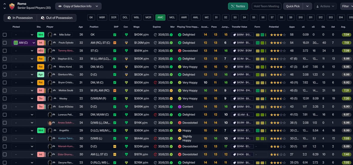Image resolution: width=353 pixels, height=165 pixels.
Task: Sort by the Avg. rating column header
Action: 343,27
